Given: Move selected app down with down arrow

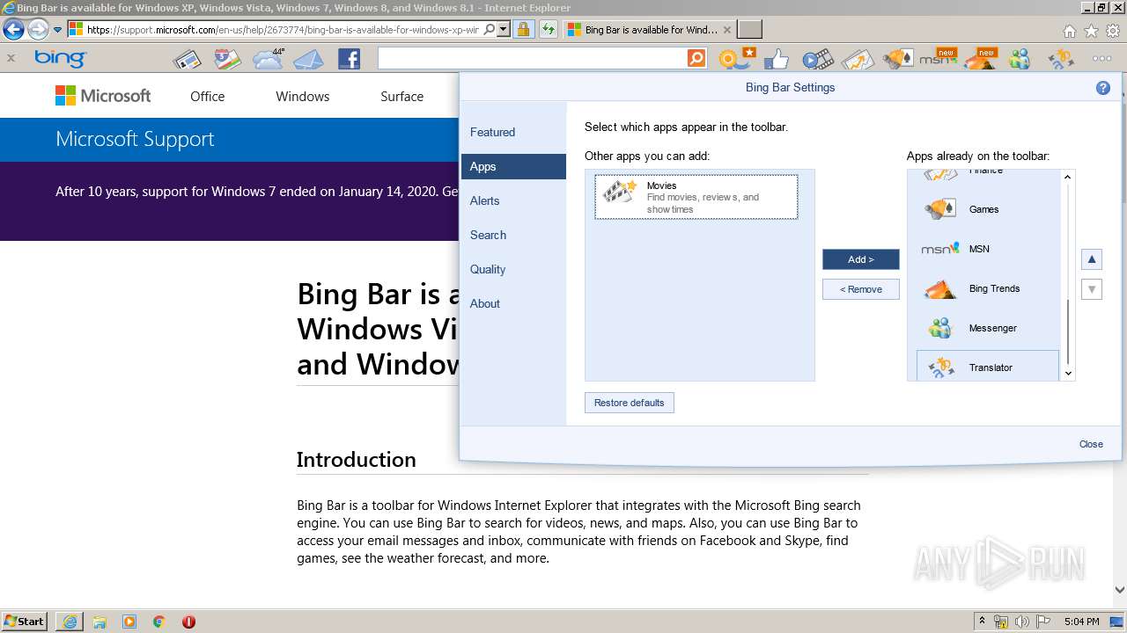Looking at the screenshot, I should pos(1092,289).
